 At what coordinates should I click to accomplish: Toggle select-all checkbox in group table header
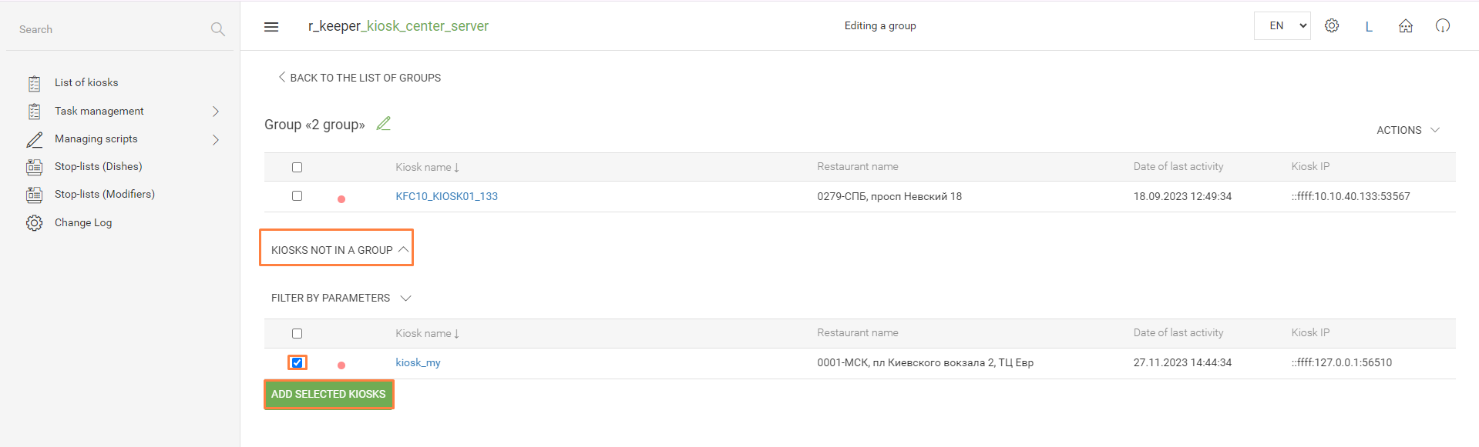[297, 167]
